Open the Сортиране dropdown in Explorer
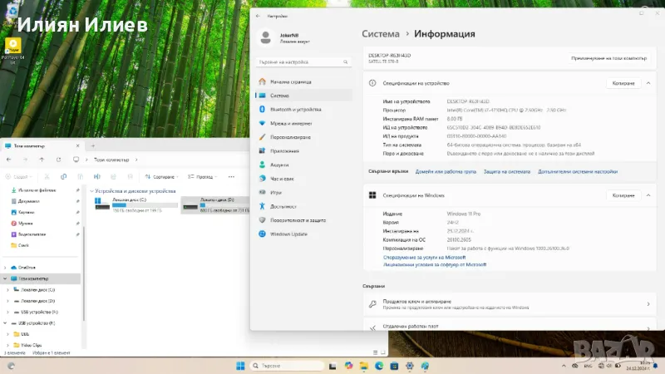The width and height of the screenshot is (665, 374). tap(163, 176)
